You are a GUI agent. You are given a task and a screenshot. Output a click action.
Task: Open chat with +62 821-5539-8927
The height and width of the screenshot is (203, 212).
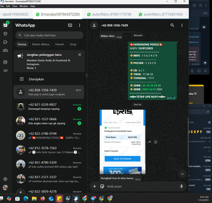(49, 107)
